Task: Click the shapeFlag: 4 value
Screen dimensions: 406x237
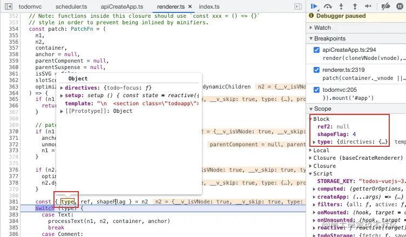Action: click(354, 134)
